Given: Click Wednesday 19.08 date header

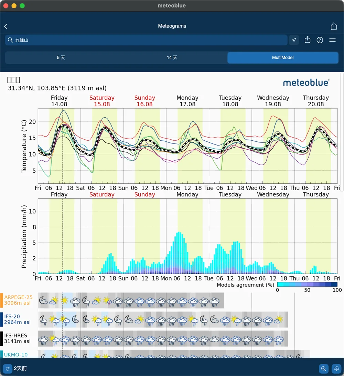Looking at the screenshot, I should (x=273, y=101).
